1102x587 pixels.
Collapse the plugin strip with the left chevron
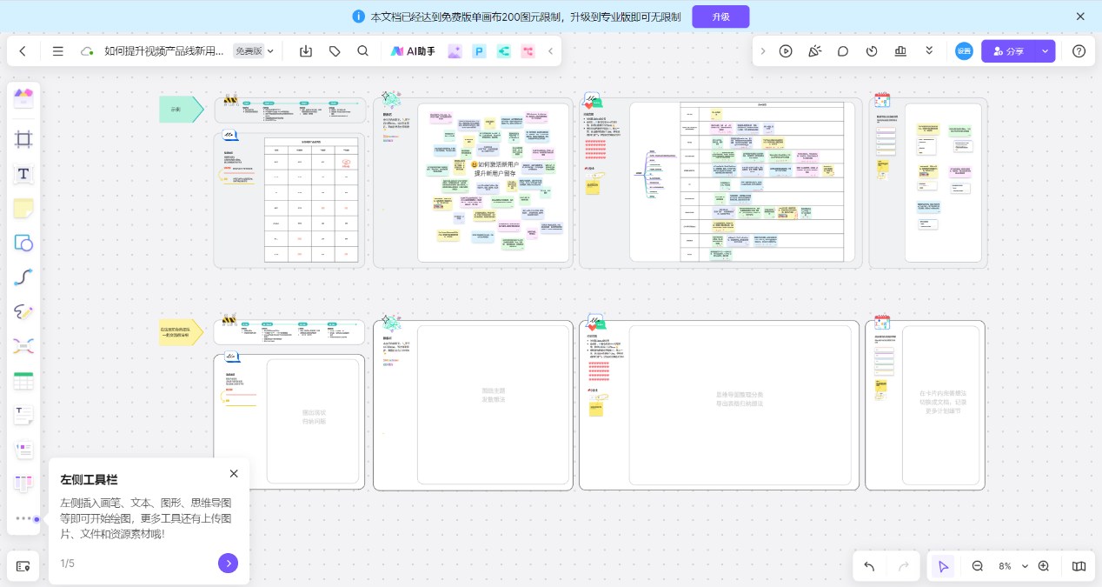(550, 51)
